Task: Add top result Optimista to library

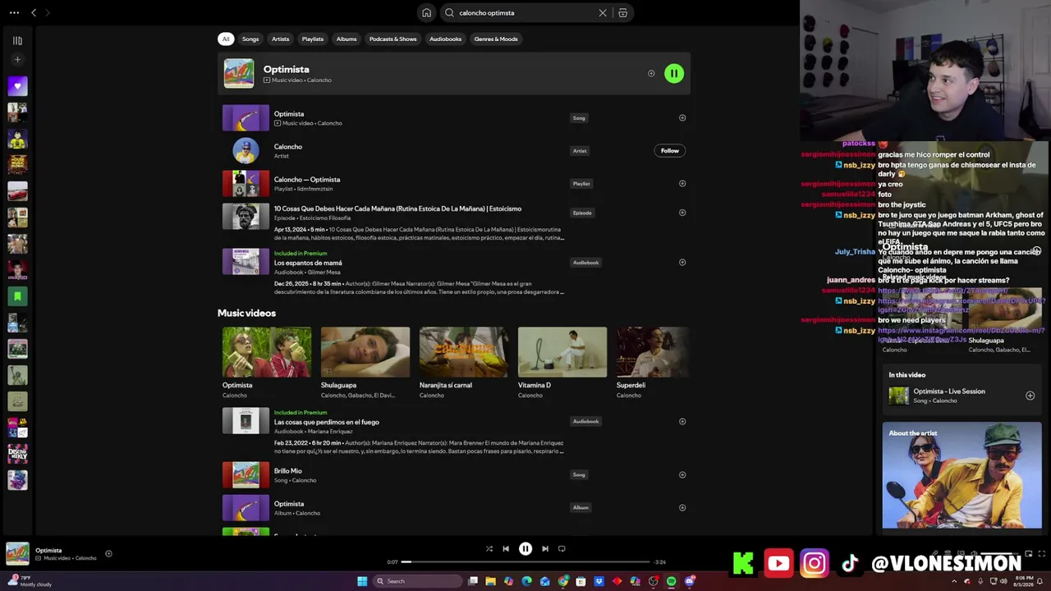Action: click(651, 74)
